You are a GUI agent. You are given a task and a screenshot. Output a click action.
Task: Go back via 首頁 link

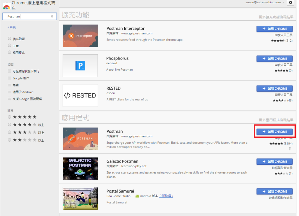click(12, 27)
